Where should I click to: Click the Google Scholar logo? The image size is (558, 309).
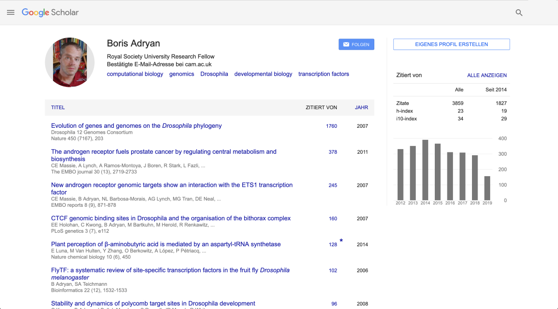coord(50,13)
